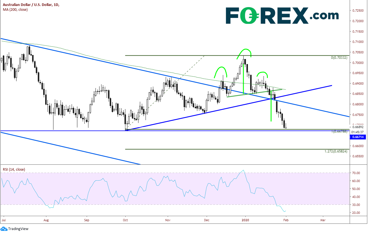Click the FOREX.com logo
This screenshot has width=369, height=234.
(x=282, y=15)
